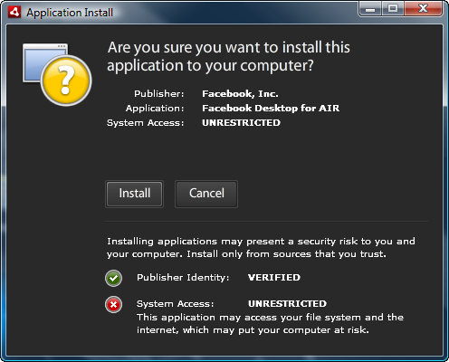
Task: Click the "Publisher:" label
Action: [x=159, y=94]
